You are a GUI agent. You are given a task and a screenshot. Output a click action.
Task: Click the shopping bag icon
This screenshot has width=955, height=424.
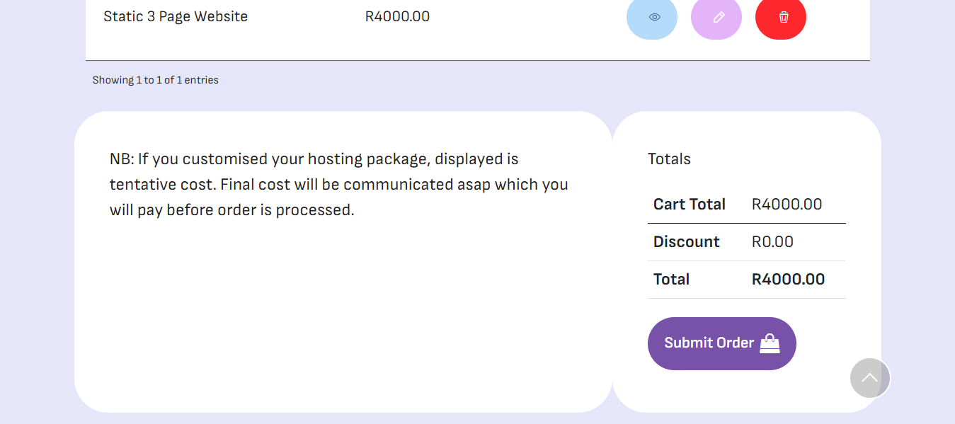(x=770, y=343)
